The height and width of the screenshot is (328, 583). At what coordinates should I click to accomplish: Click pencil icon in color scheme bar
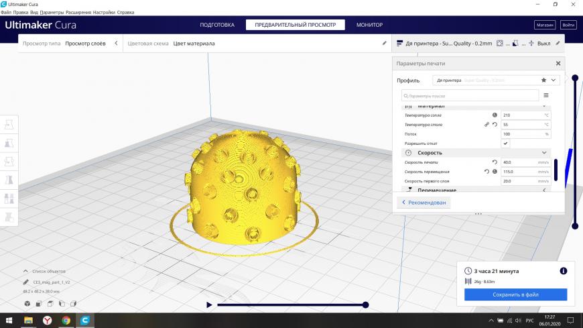pos(385,43)
